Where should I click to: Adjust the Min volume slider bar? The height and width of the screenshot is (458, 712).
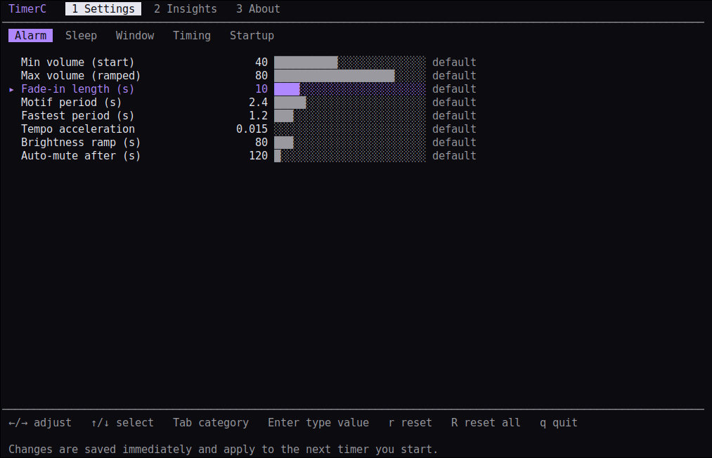[x=349, y=63]
